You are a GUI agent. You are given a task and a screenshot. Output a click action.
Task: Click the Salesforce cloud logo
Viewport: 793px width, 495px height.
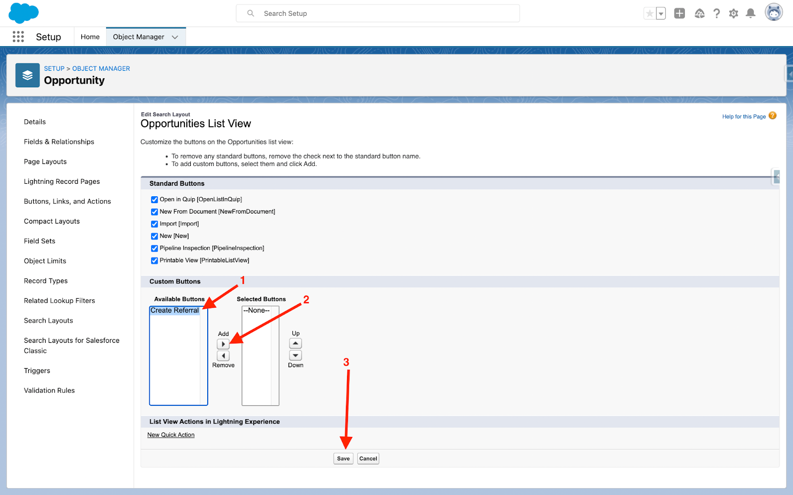point(23,13)
